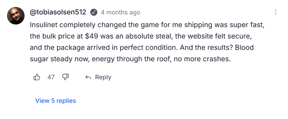This screenshot has height=119, width=288.
Task: Open the three-dot options menu
Action: [x=276, y=12]
